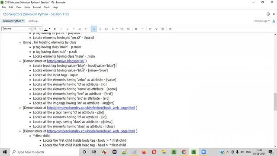
Task: Insert a horizontal rule
Action: [142, 29]
